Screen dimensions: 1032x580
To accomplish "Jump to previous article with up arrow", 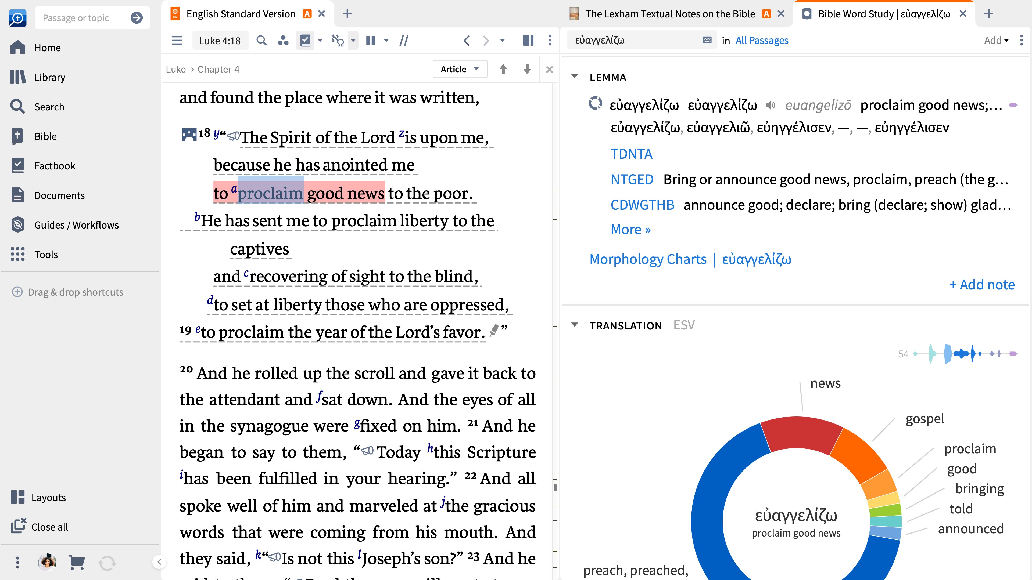I will [503, 69].
